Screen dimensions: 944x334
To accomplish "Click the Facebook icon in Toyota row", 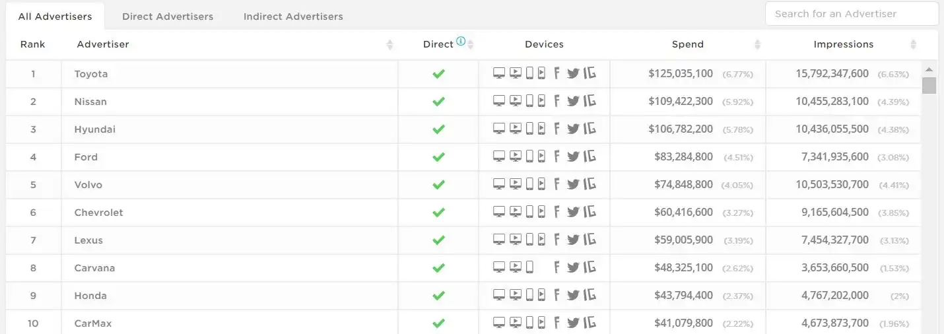I will (x=556, y=73).
